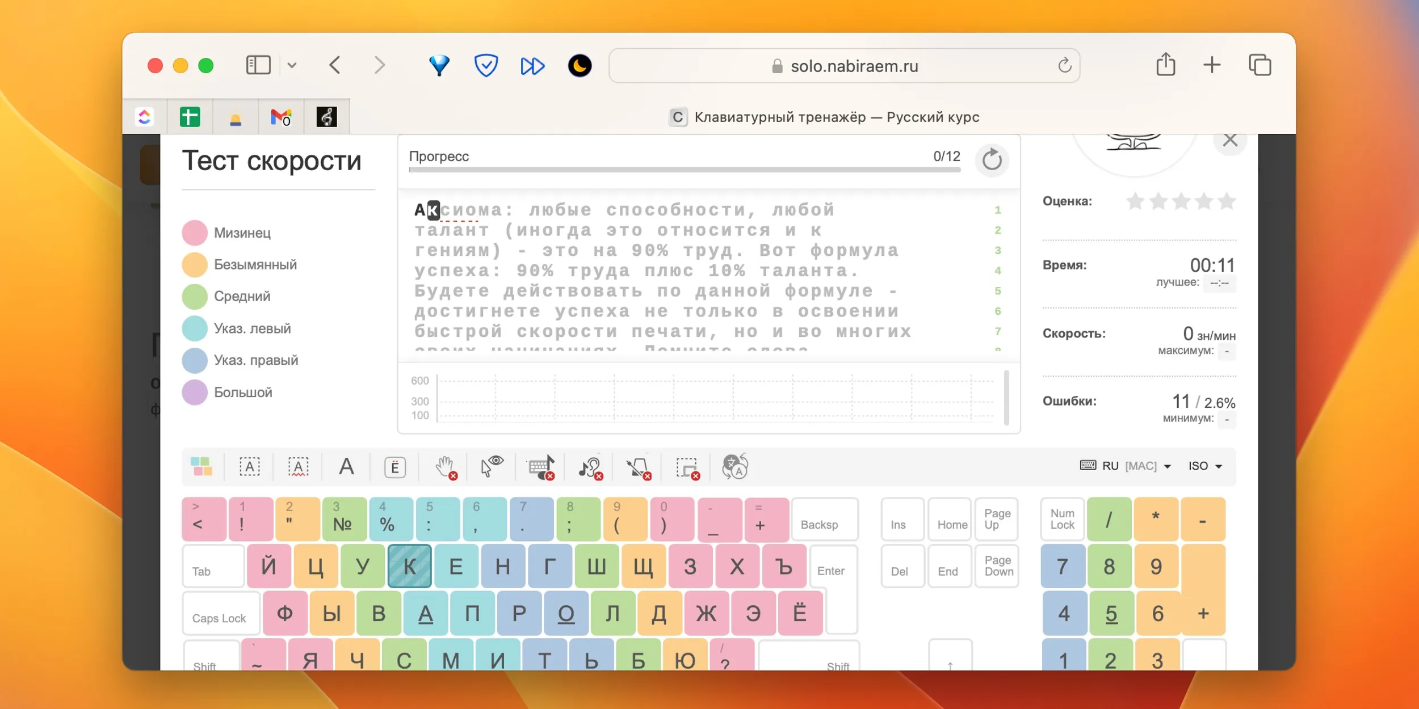The width and height of the screenshot is (1419, 709).
Task: Click the Backsp key on keyboard
Action: [824, 519]
